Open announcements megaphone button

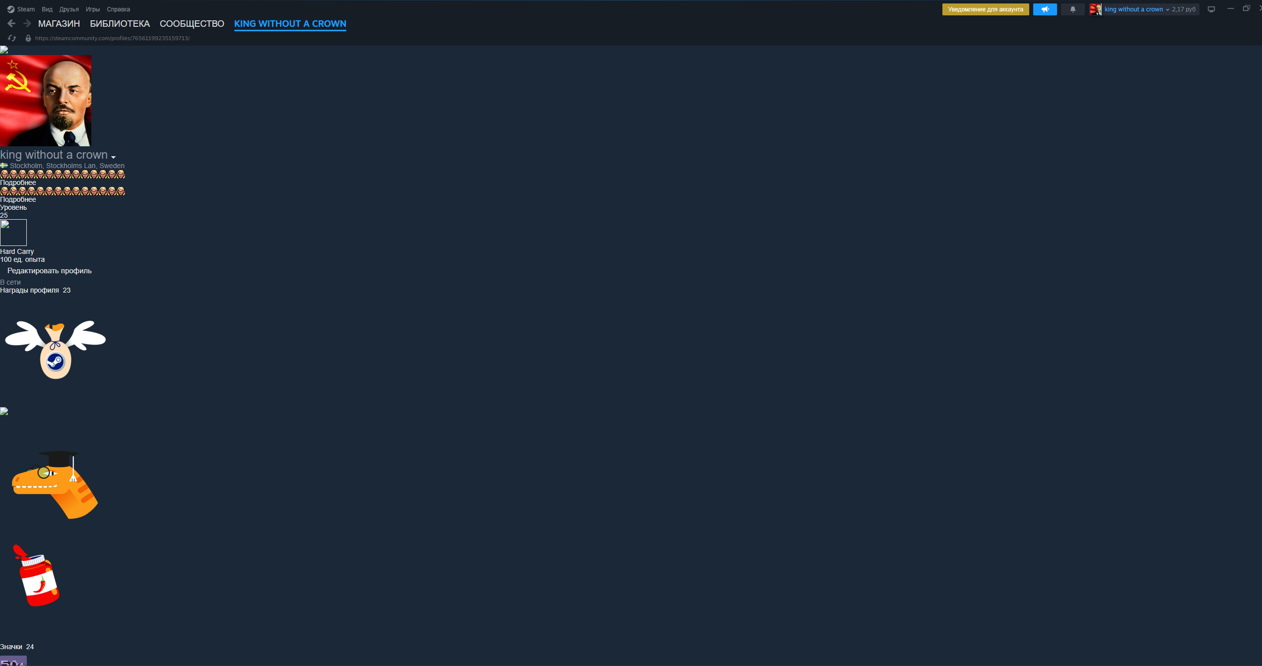click(x=1045, y=9)
